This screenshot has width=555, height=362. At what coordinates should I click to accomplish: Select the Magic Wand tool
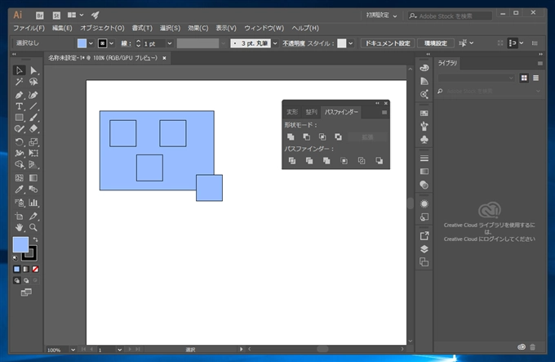19,83
